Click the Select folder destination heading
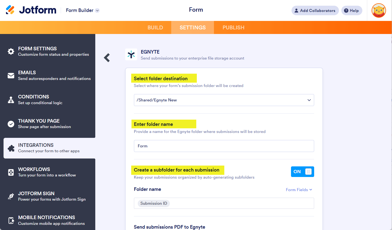Image resolution: width=392 pixels, height=230 pixels. click(161, 79)
